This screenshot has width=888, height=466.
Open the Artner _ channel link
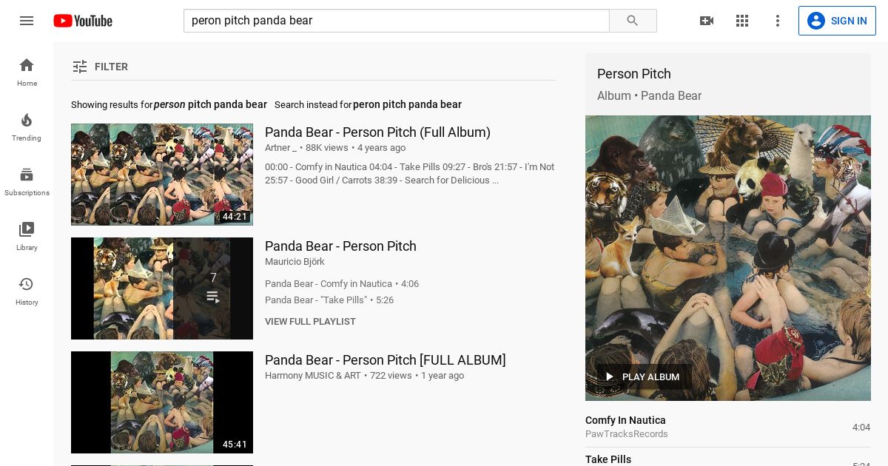[x=280, y=148]
